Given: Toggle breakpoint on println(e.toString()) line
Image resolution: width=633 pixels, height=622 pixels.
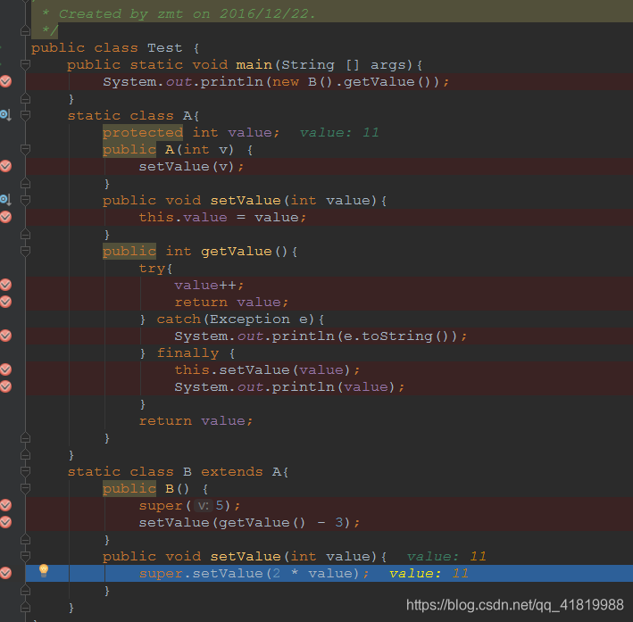Looking at the screenshot, I should coord(5,336).
